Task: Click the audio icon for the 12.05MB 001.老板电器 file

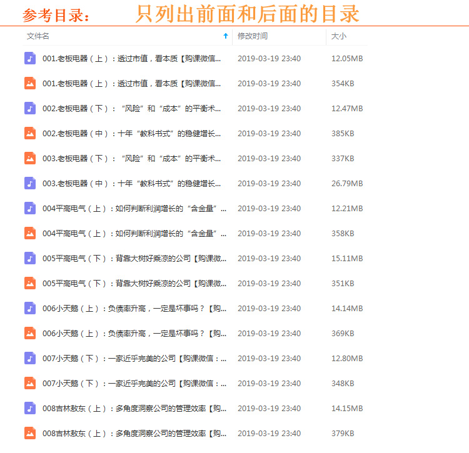Action: (29, 59)
